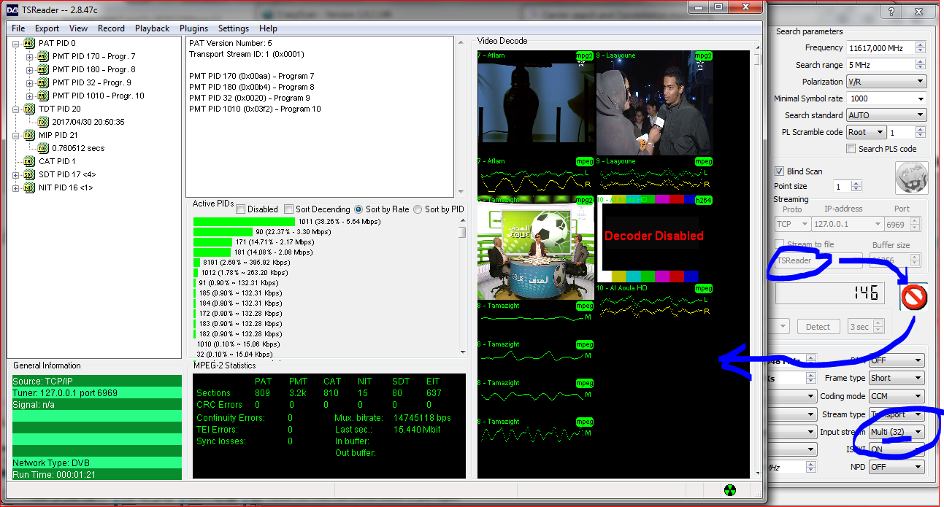Click the PAT PID 0 table icon
This screenshot has width=944, height=507.
click(29, 43)
